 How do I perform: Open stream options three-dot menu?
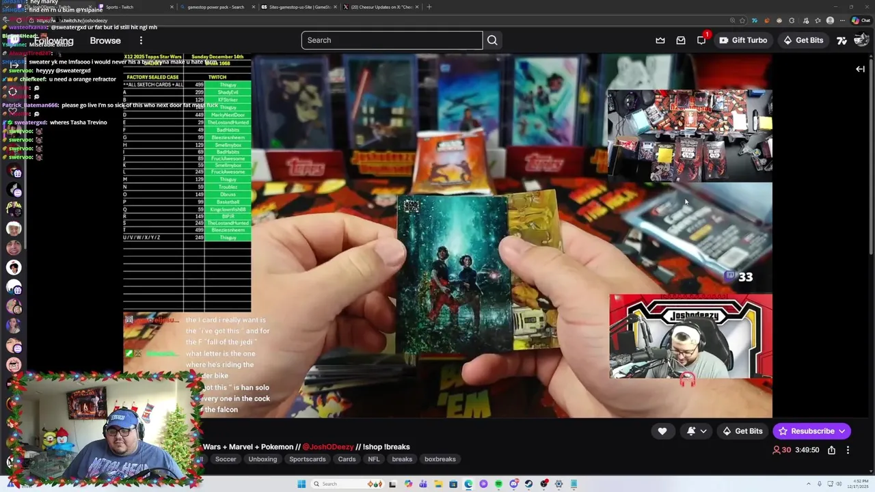pyautogui.click(x=848, y=450)
